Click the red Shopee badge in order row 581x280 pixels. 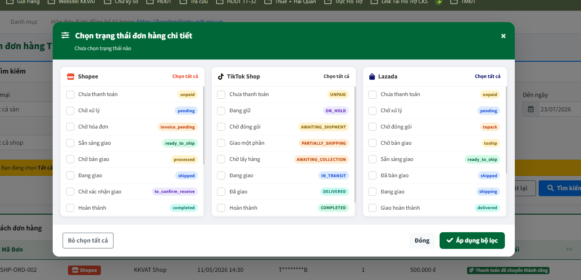click(x=84, y=270)
